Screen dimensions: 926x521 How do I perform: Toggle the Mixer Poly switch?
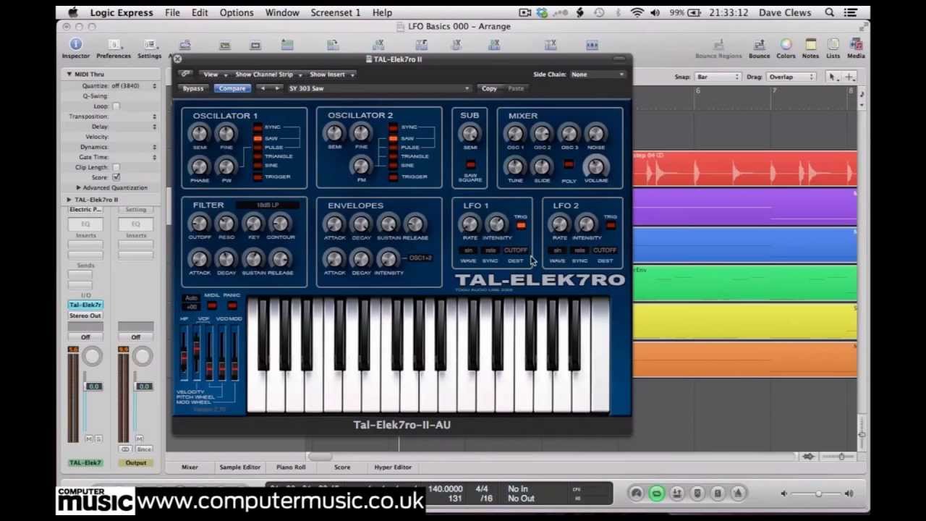[x=569, y=165]
